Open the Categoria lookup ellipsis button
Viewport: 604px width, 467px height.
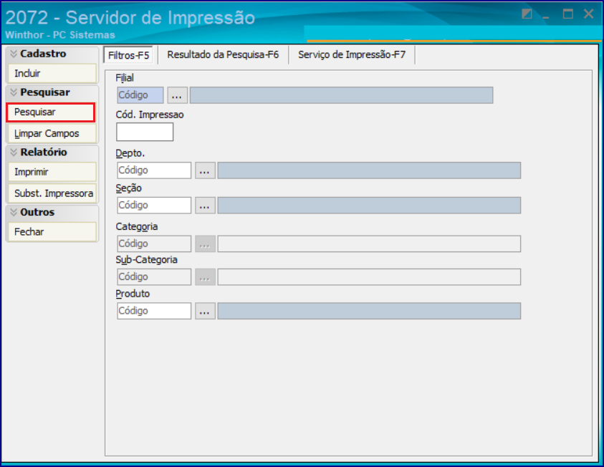pyautogui.click(x=205, y=244)
